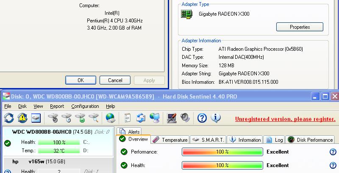The width and height of the screenshot is (339, 173).
Task: Open the Disk menu
Action: pos(22,106)
